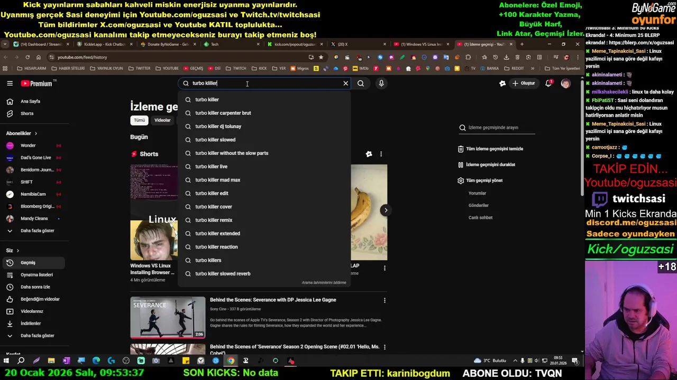Open Geçmiş history in sidebar
Image resolution: width=677 pixels, height=380 pixels.
point(34,263)
